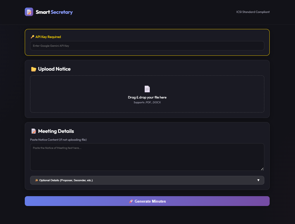This screenshot has width=295, height=224.
Task: Click the Paste Notice Content label
Action: pyautogui.click(x=58, y=140)
